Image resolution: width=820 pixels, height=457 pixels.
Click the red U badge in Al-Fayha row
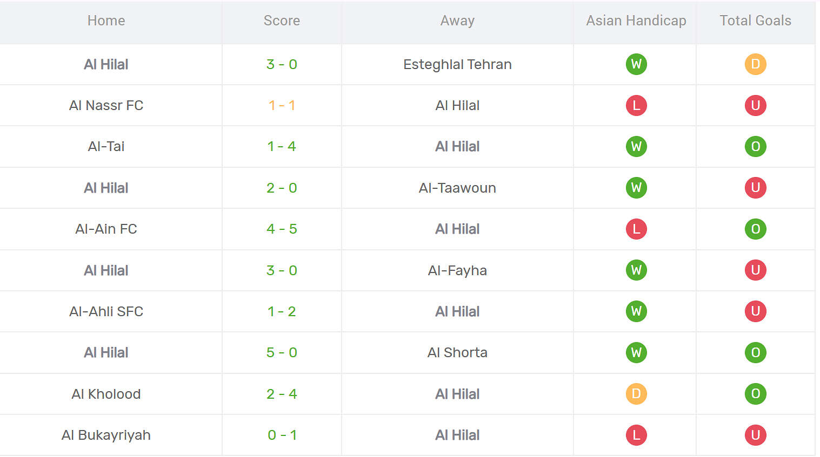(x=755, y=270)
